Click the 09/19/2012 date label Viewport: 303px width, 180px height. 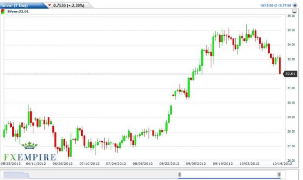pyautogui.click(x=223, y=164)
